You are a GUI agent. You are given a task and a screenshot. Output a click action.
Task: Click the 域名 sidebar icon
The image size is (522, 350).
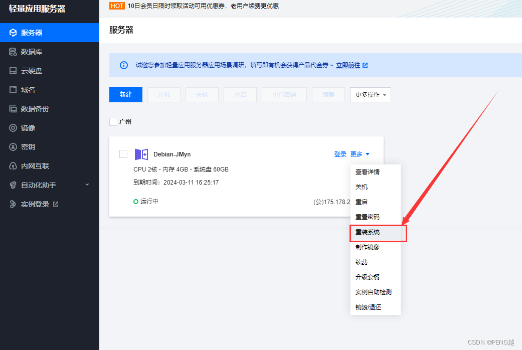tap(13, 90)
